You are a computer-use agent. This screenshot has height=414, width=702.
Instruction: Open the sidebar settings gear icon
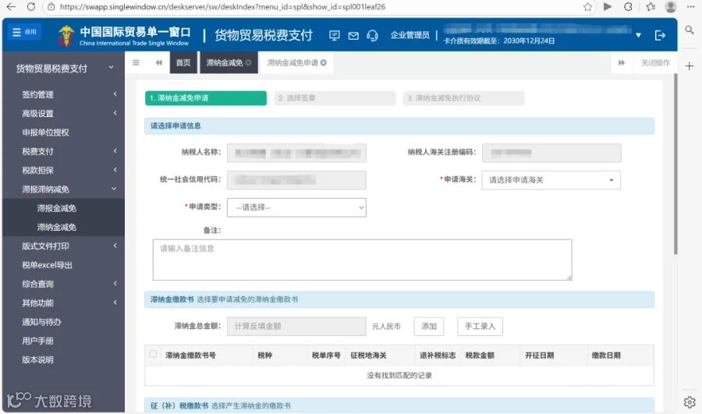coord(690,402)
